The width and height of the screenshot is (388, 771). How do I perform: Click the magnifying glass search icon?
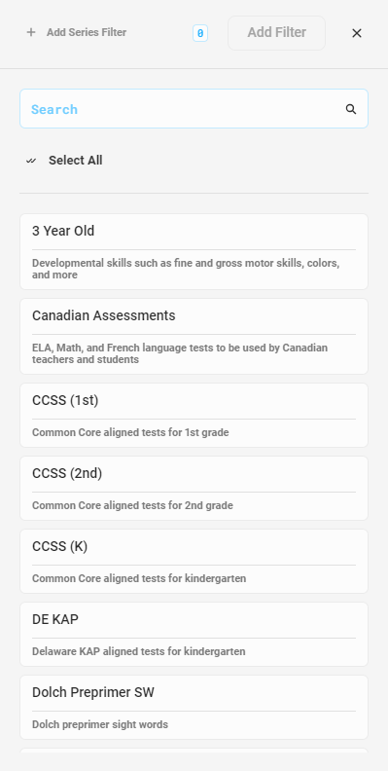click(351, 109)
